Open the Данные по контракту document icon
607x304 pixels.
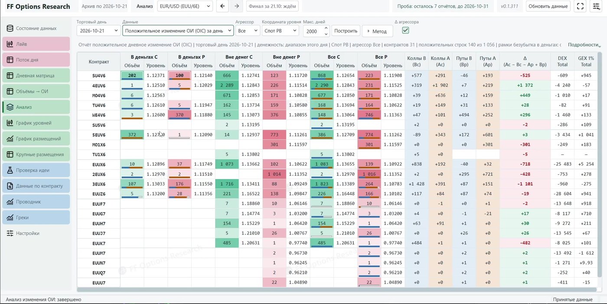click(x=10, y=186)
